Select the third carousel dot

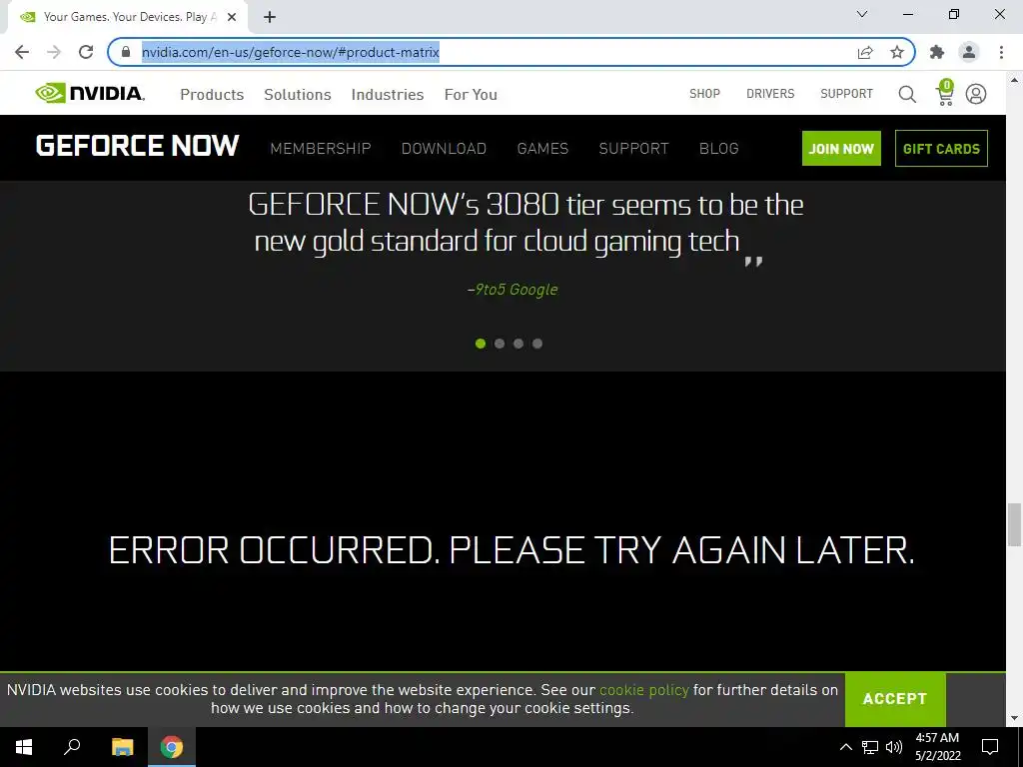click(518, 344)
